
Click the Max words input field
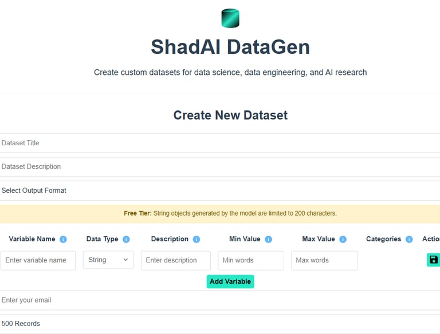tap(324, 260)
